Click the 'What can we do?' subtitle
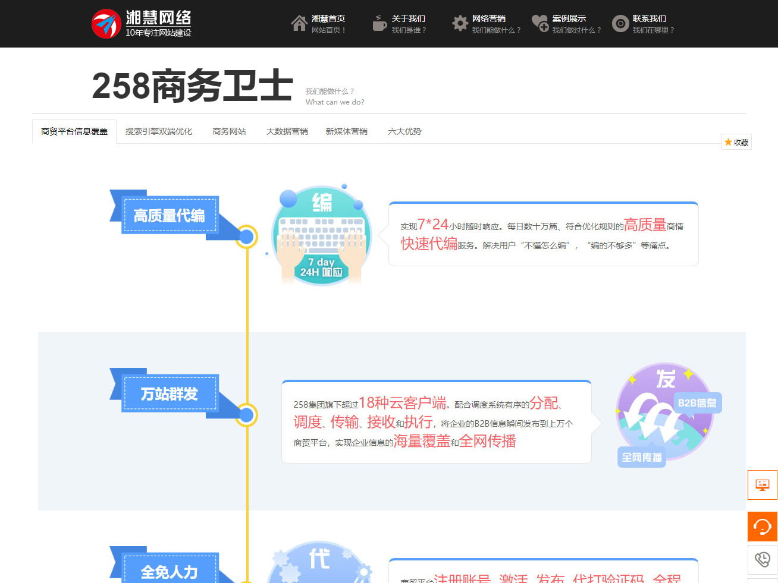 pyautogui.click(x=335, y=102)
